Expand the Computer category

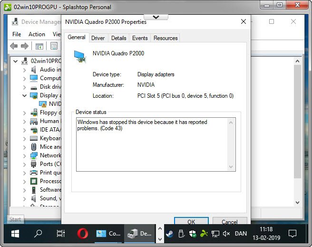click(x=24, y=78)
